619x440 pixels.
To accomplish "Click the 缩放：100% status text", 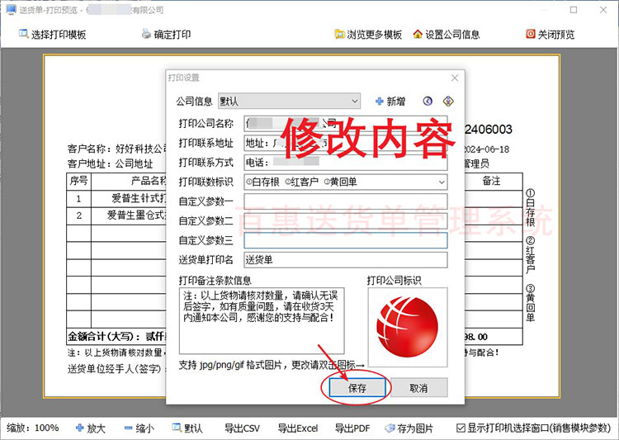I will 33,428.
